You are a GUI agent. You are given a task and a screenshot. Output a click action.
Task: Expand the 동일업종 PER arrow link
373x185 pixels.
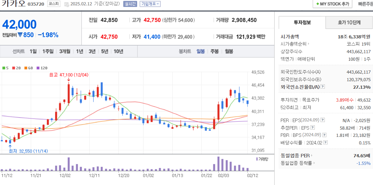tap(312, 156)
